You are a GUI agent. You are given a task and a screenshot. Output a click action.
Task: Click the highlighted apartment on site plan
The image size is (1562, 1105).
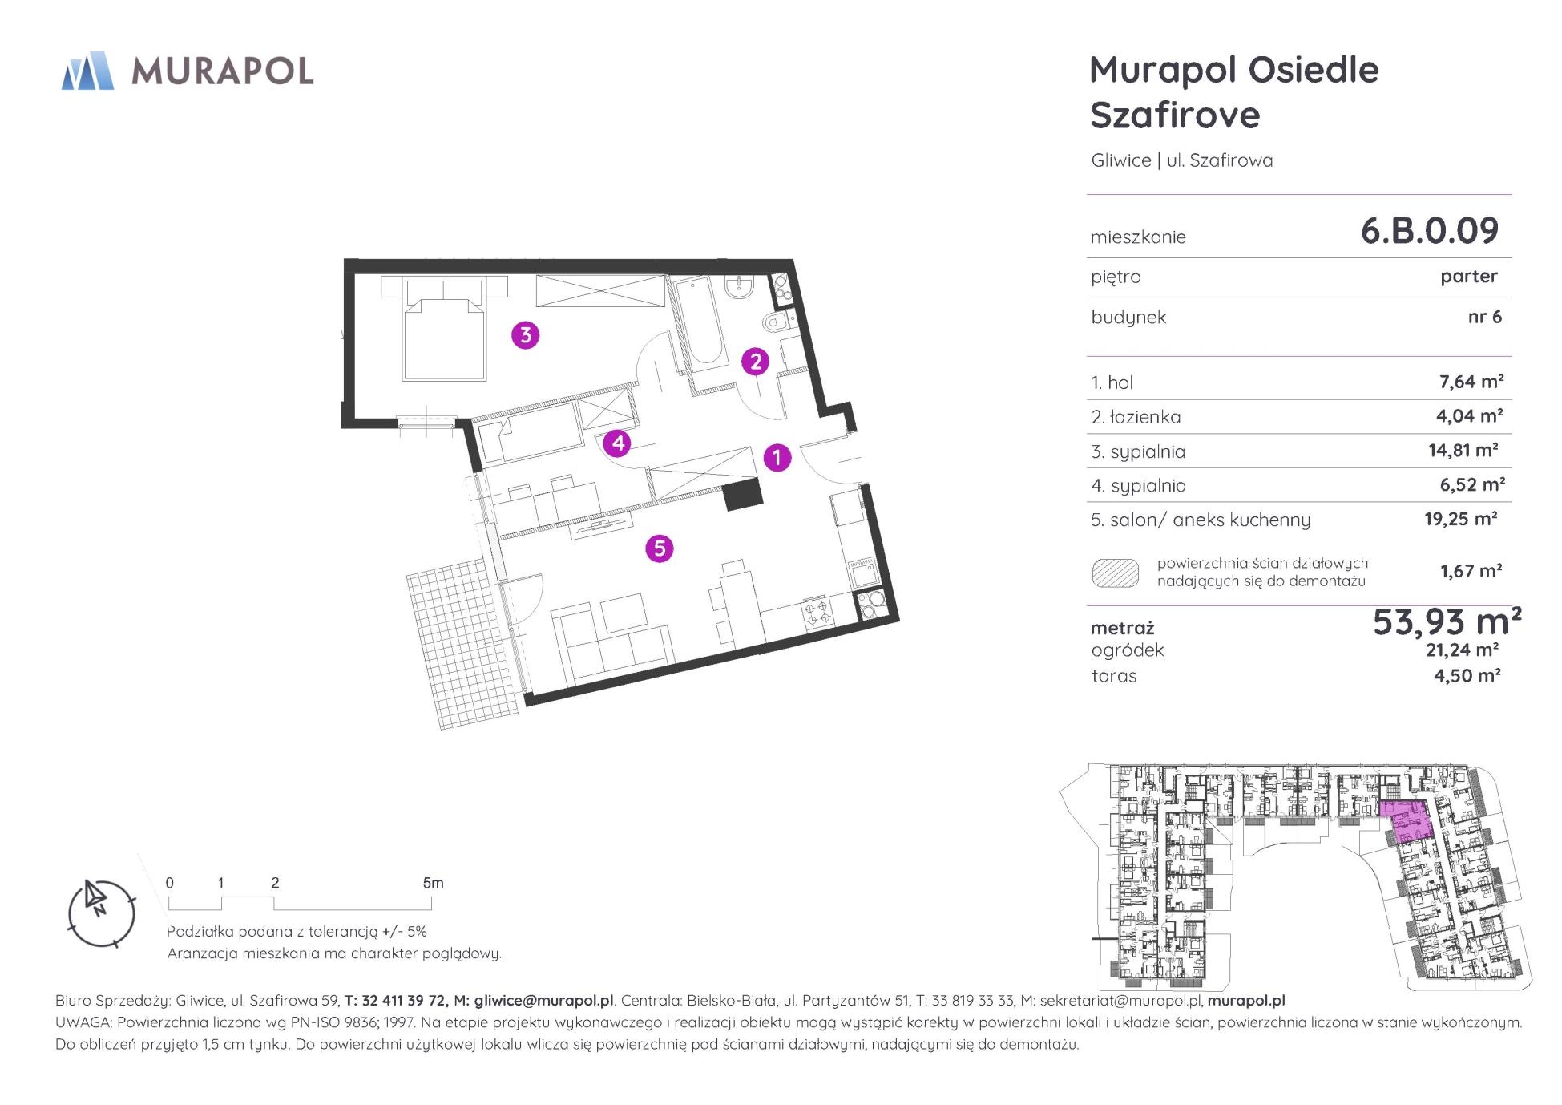pyautogui.click(x=1410, y=822)
